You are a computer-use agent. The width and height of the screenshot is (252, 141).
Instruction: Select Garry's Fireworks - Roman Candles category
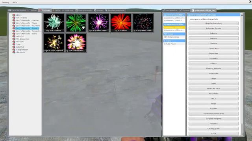(28, 31)
